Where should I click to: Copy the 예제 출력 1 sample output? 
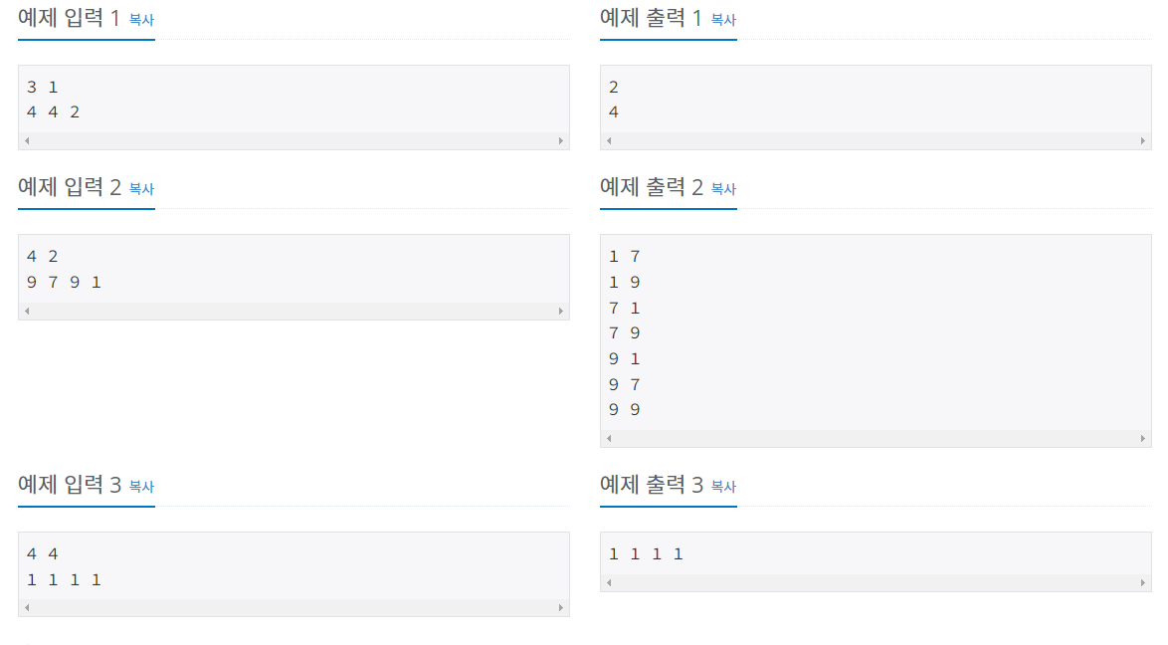[x=723, y=18]
